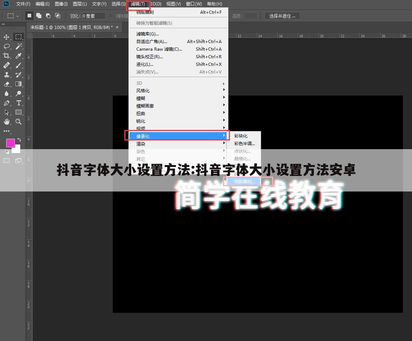Pick 彩块化 from the pixelate submenu
Screen dimensions: 412x341
pyautogui.click(x=244, y=136)
